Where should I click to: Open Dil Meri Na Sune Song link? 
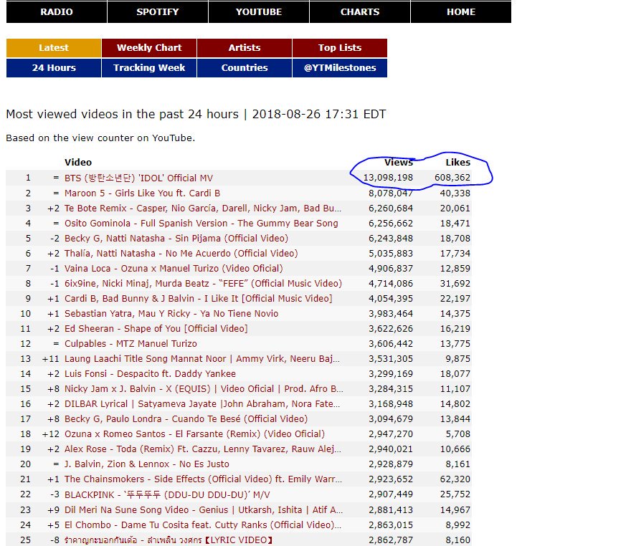click(x=203, y=510)
